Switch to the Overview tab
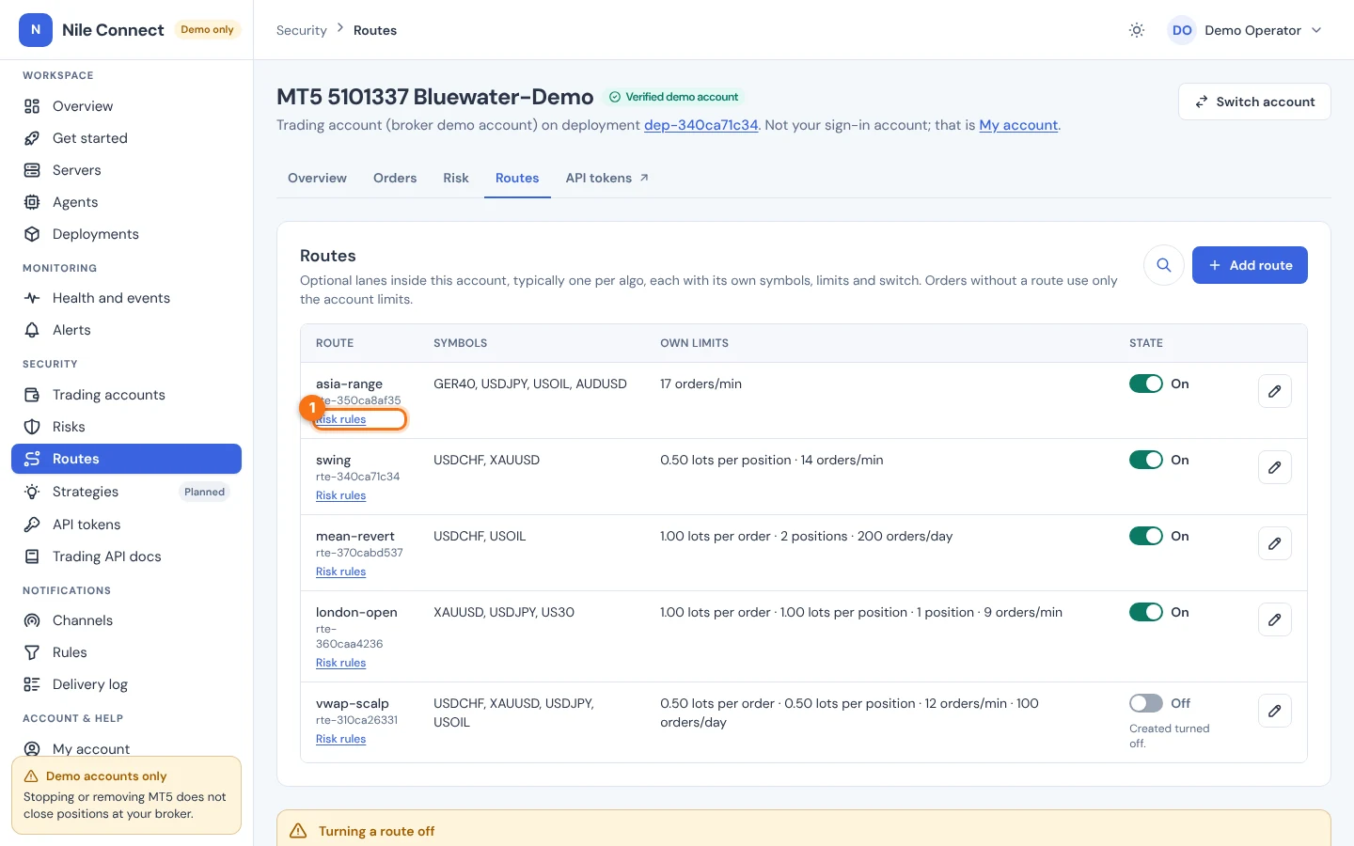1354x846 pixels. [317, 178]
